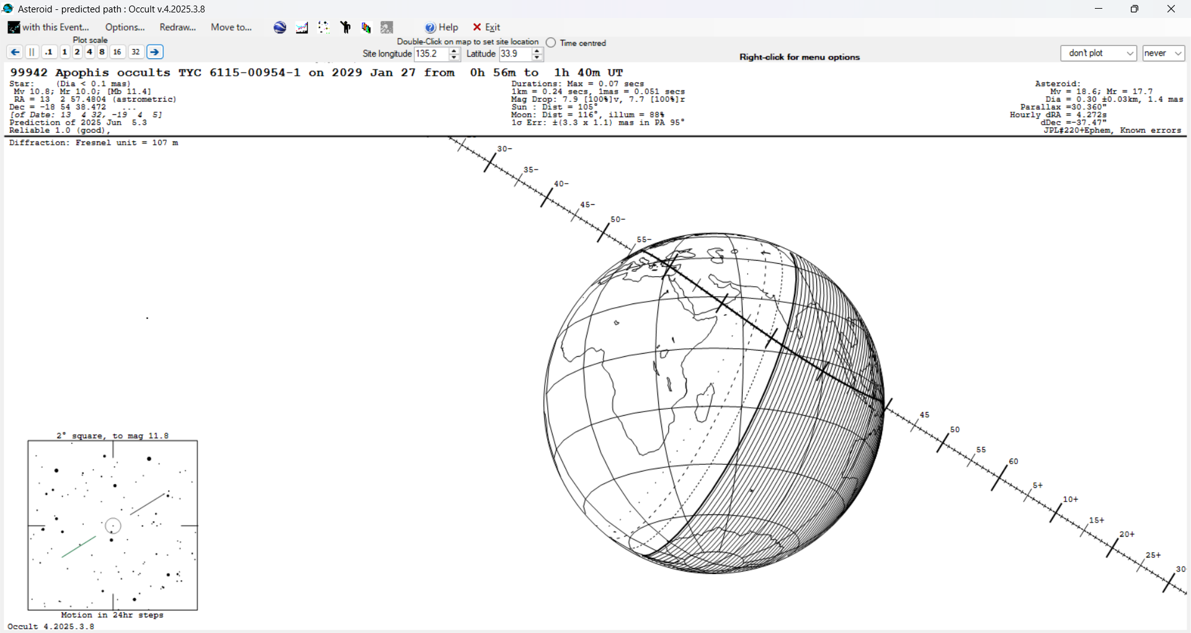Click the Exit menu item
Viewport: 1191px width, 633px height.
[487, 27]
